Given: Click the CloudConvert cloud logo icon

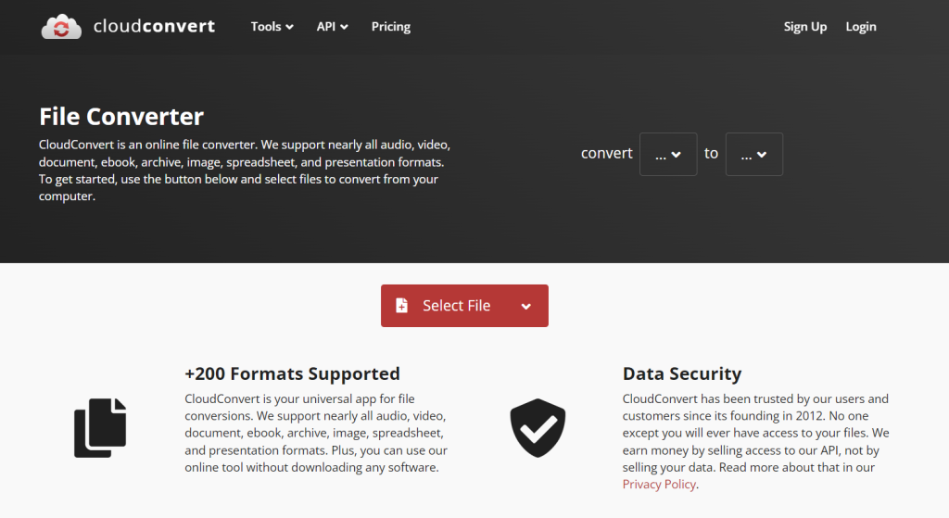Looking at the screenshot, I should click(x=61, y=27).
